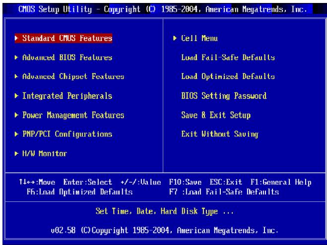Choose Load Optimized Defaults option
327x245 pixels.
pos(228,77)
